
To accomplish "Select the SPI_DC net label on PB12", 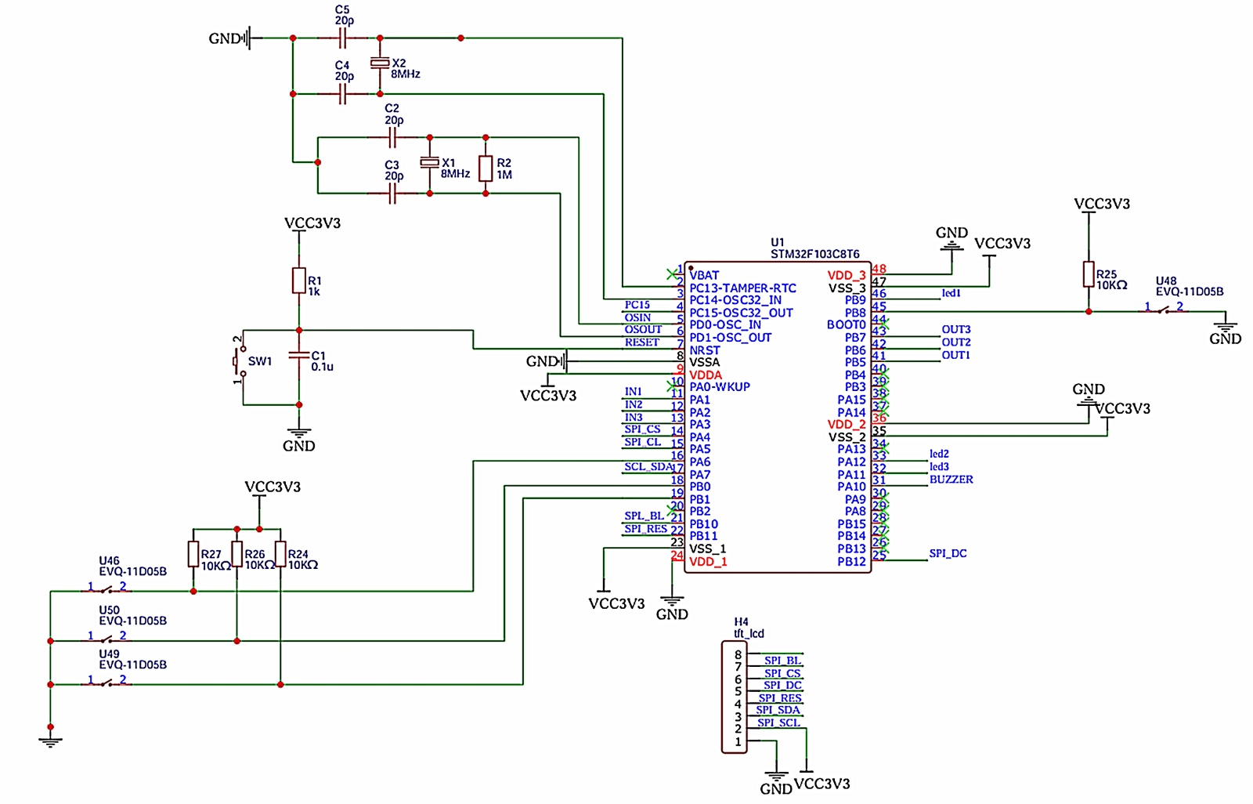I will [948, 553].
